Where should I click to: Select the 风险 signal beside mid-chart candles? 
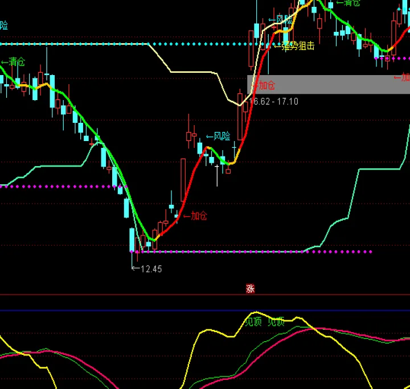[x=218, y=136]
